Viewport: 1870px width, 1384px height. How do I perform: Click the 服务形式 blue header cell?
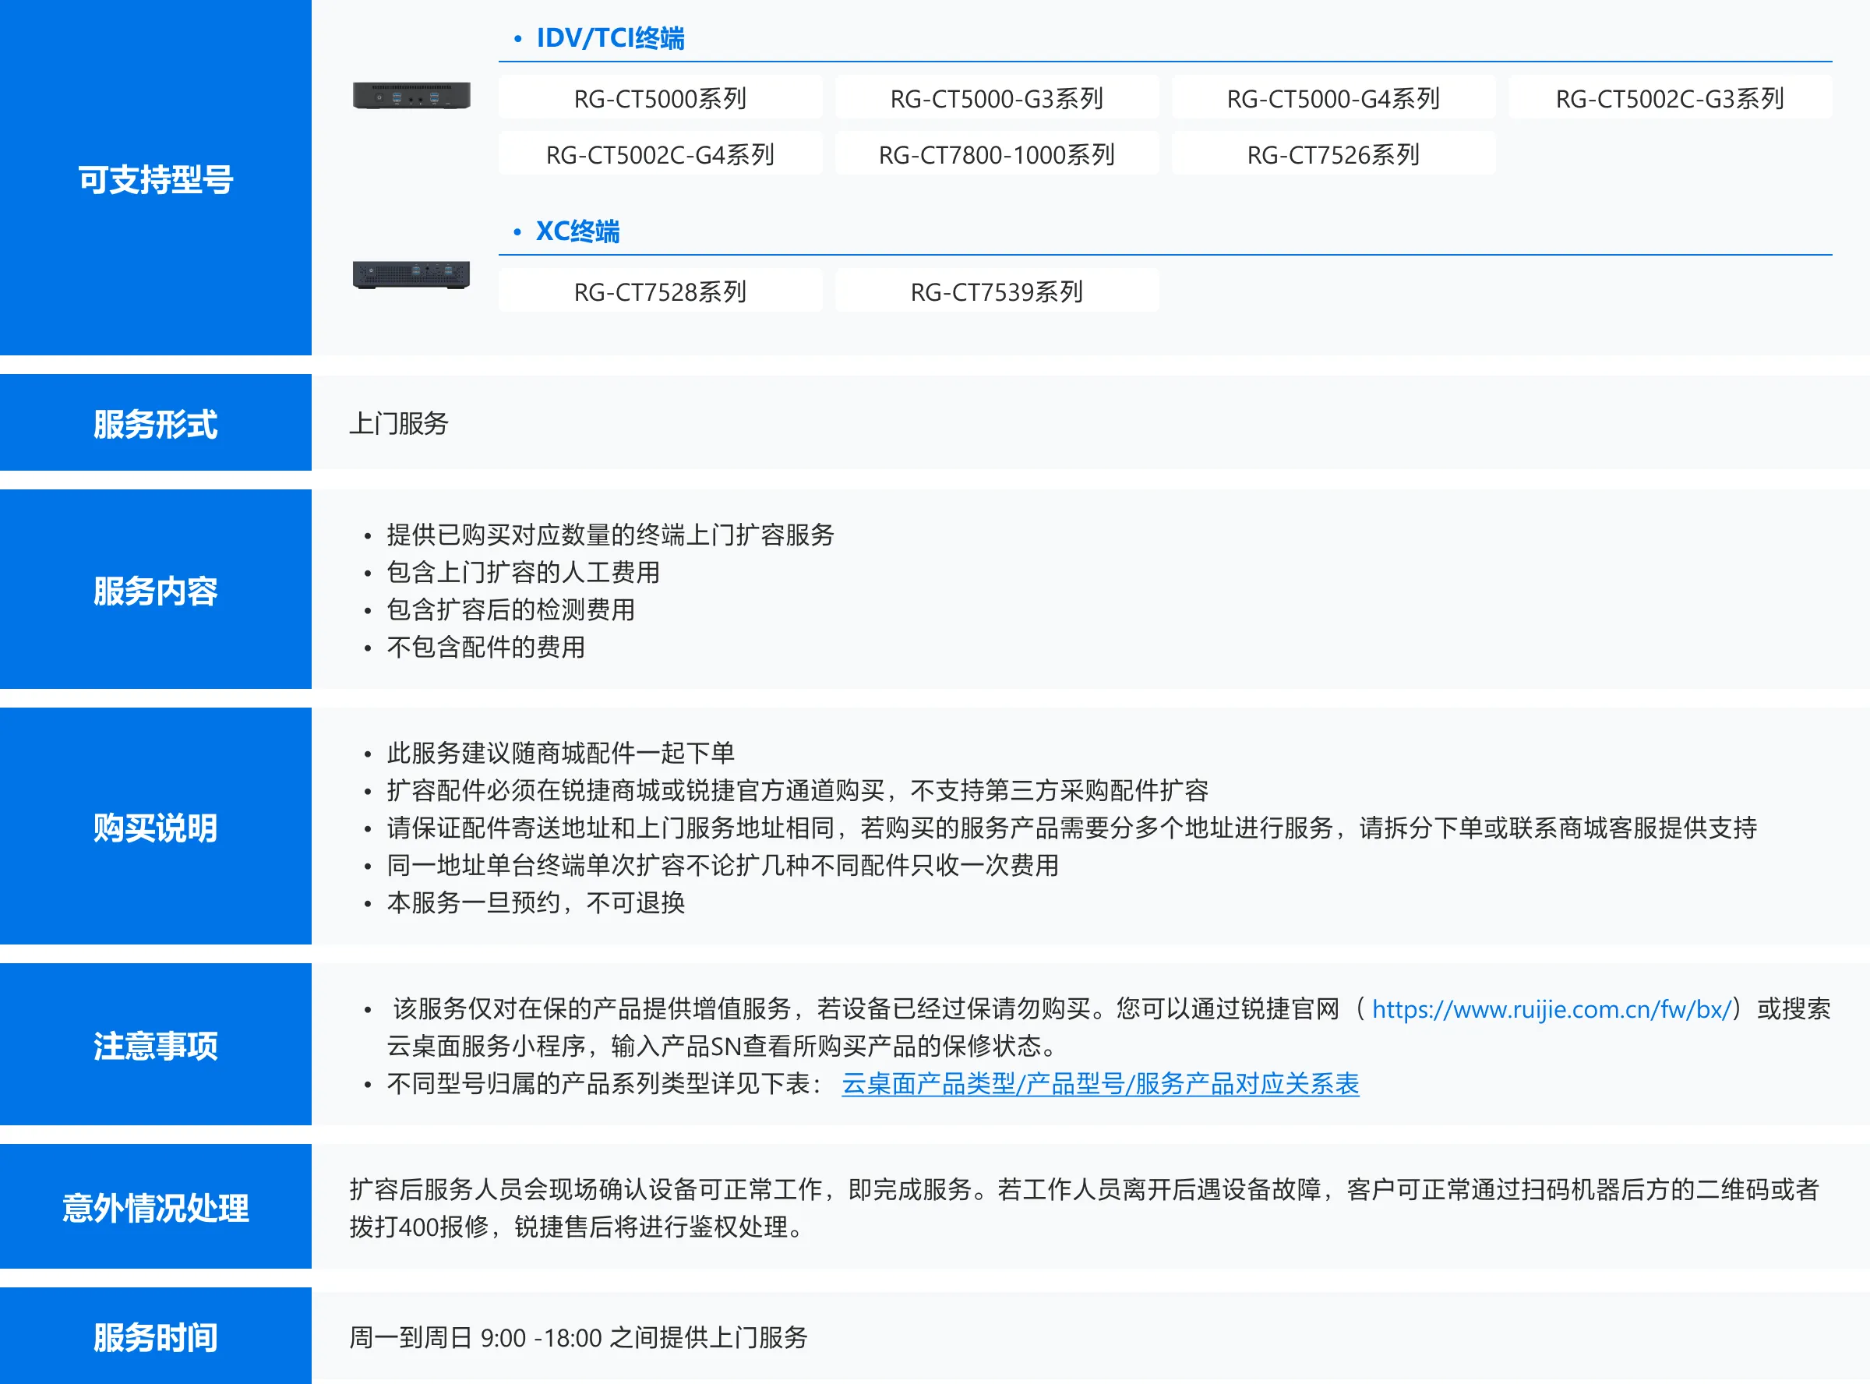click(x=156, y=423)
